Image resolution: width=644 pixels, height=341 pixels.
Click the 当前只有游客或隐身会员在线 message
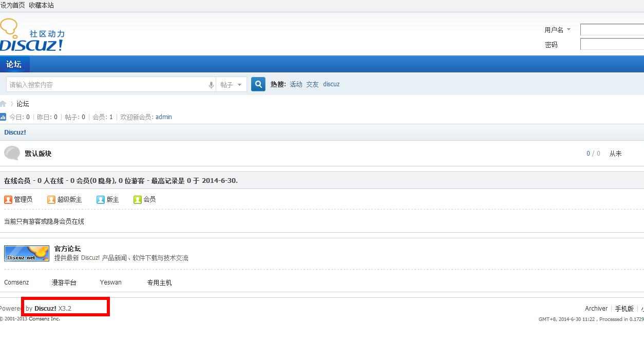point(44,221)
